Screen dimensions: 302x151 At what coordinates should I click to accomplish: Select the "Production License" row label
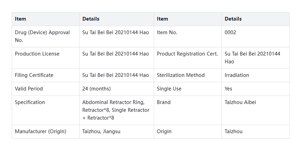click(37, 54)
